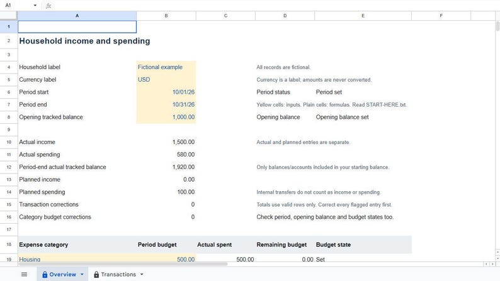This screenshot has height=281, width=500.
Task: Select row 8 header
Action: click(x=9, y=117)
